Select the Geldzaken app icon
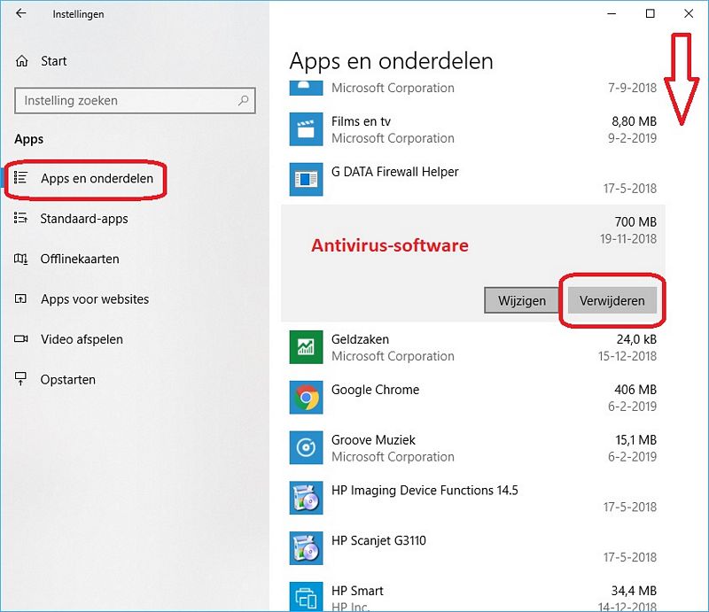The image size is (709, 612). 306,347
